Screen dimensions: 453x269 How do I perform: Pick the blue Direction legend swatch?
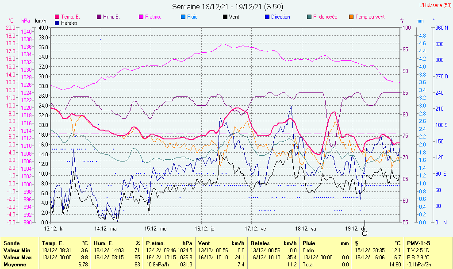pos(267,17)
